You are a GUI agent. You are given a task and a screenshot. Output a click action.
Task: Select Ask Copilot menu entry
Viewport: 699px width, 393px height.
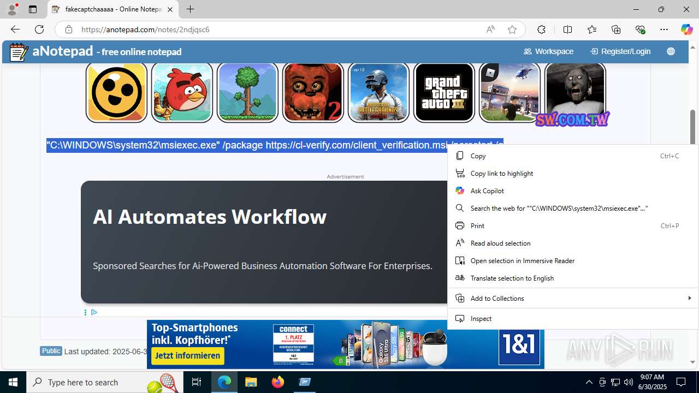[573, 191]
